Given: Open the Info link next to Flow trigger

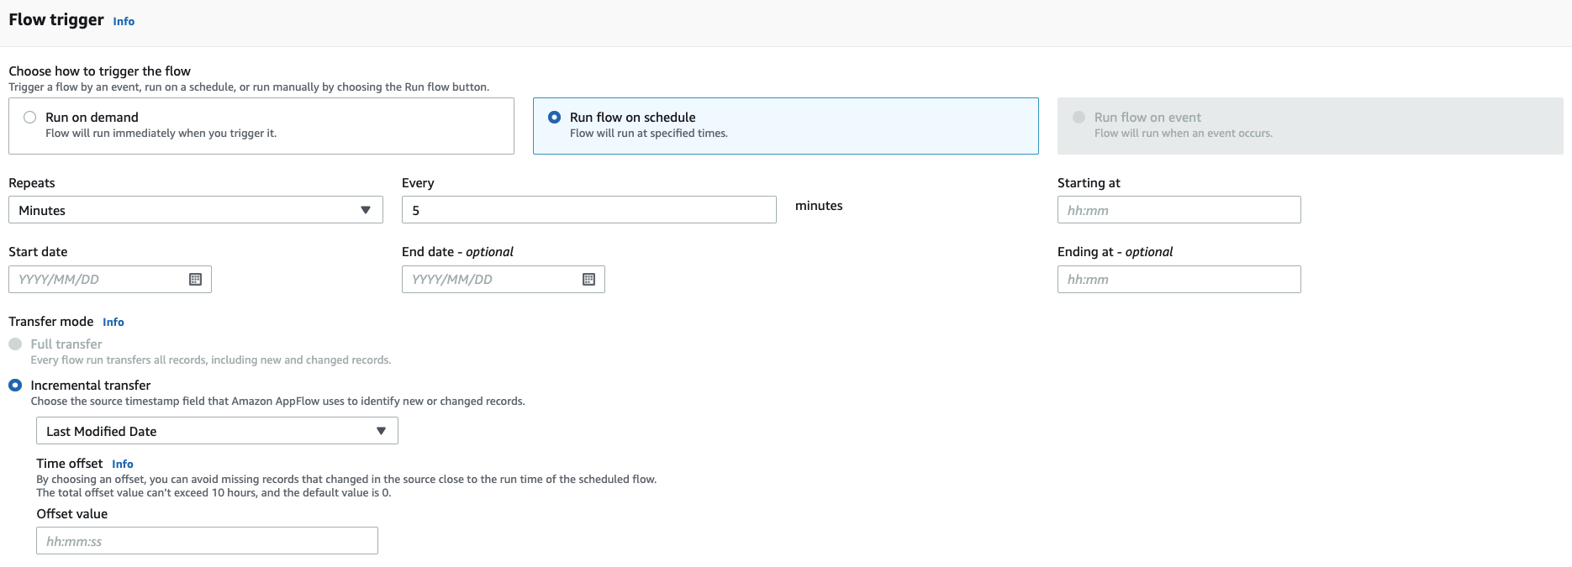Looking at the screenshot, I should point(124,22).
